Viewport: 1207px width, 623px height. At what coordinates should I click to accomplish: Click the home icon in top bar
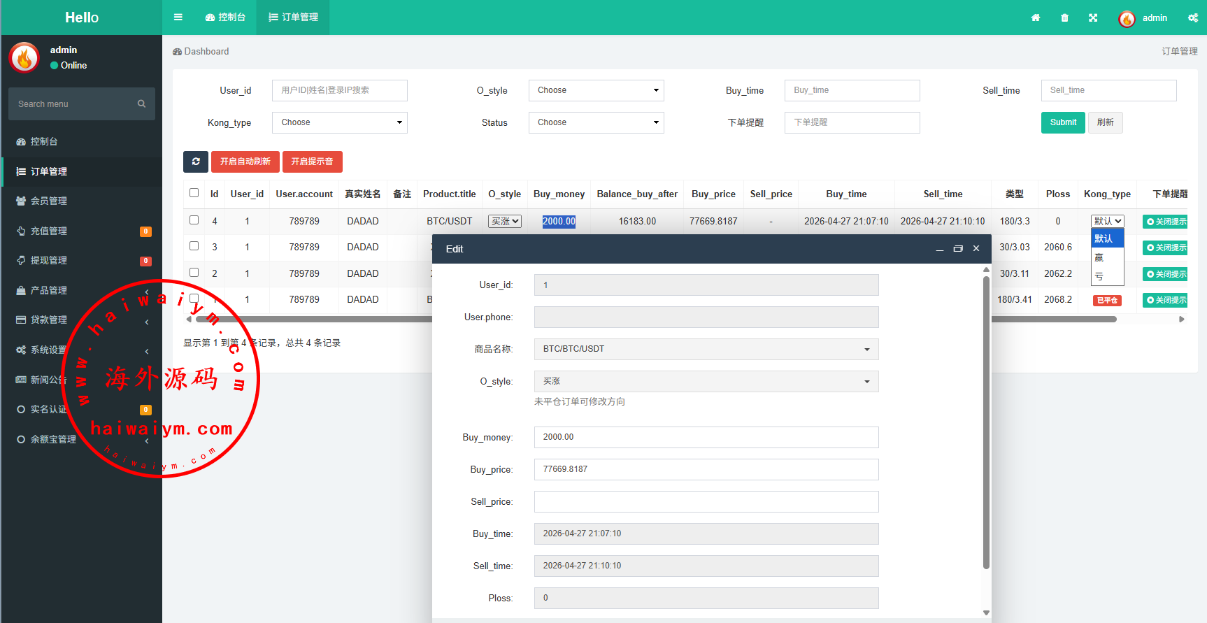click(x=1036, y=18)
